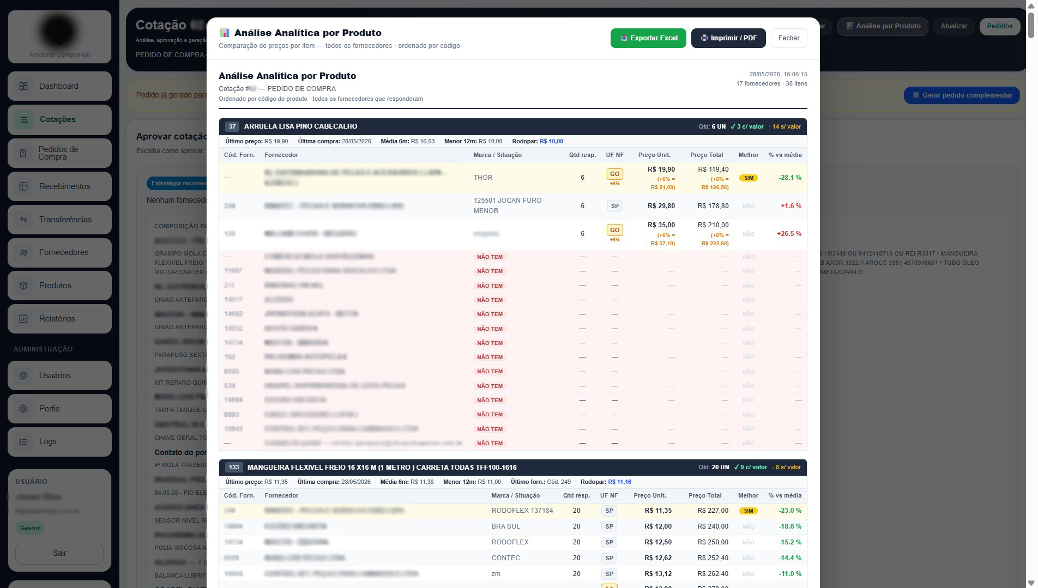Viewport: 1038px width, 588px height.
Task: Click the Sair logout button
Action: pos(59,553)
